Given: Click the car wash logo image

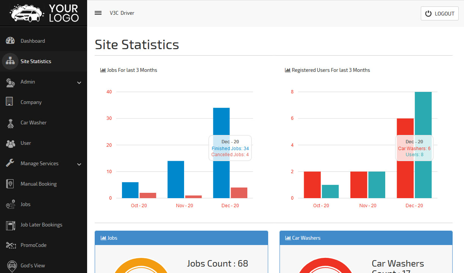Looking at the screenshot, I should (x=44, y=13).
